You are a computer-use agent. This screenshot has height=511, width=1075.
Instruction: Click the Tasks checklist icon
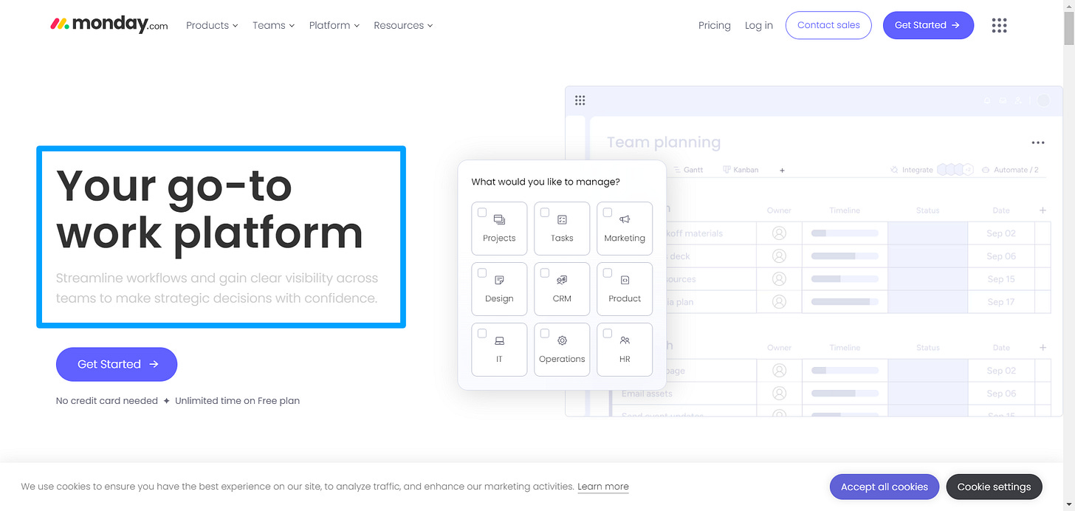click(x=562, y=219)
